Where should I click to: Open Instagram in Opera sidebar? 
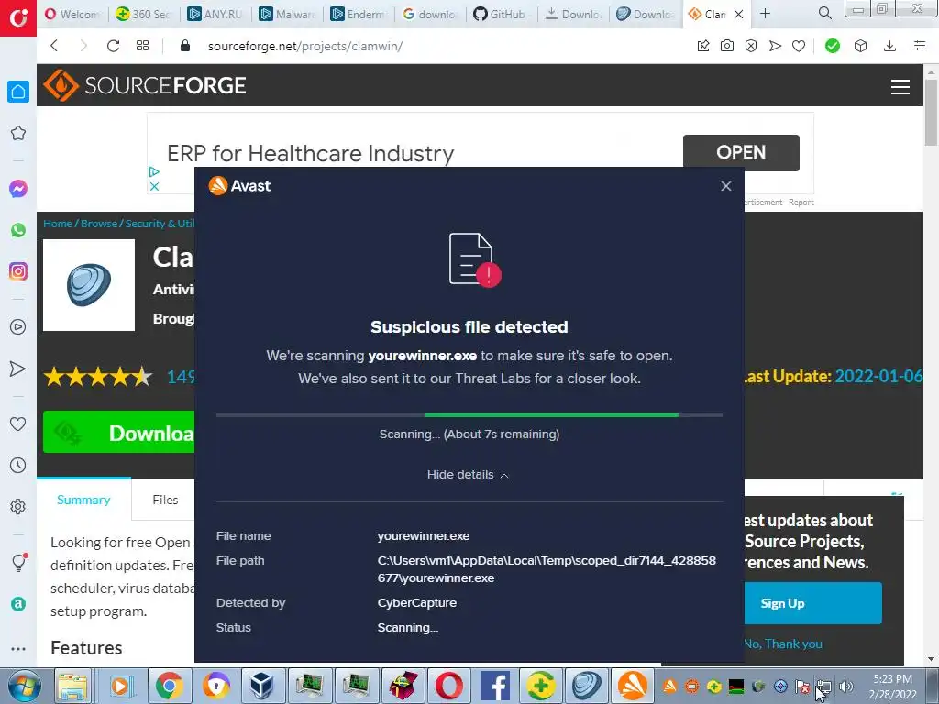coord(18,271)
